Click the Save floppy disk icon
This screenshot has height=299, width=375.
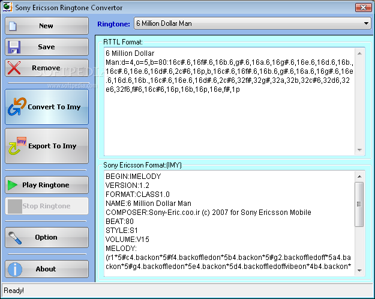tap(14, 47)
